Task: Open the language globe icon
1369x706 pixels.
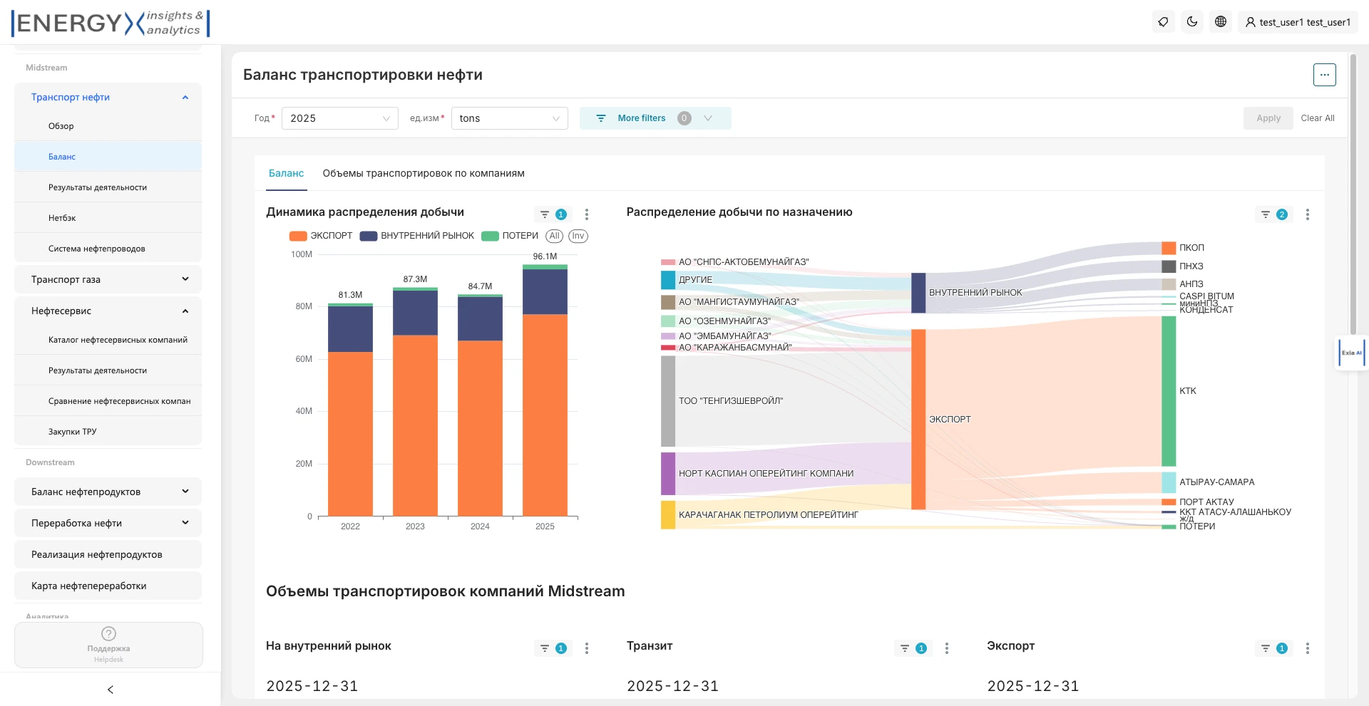Action: coord(1221,22)
